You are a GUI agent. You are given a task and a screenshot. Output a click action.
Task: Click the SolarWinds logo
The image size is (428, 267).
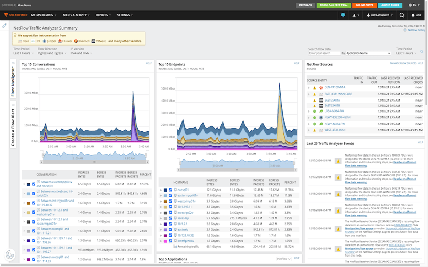coord(15,15)
